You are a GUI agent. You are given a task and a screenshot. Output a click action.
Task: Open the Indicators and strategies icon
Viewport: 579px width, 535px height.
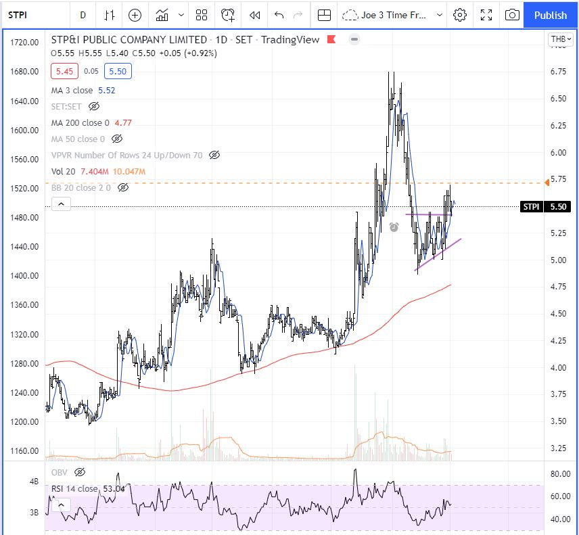(x=162, y=15)
